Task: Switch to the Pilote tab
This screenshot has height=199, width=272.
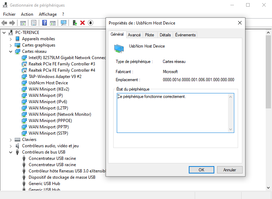Action: (x=149, y=35)
